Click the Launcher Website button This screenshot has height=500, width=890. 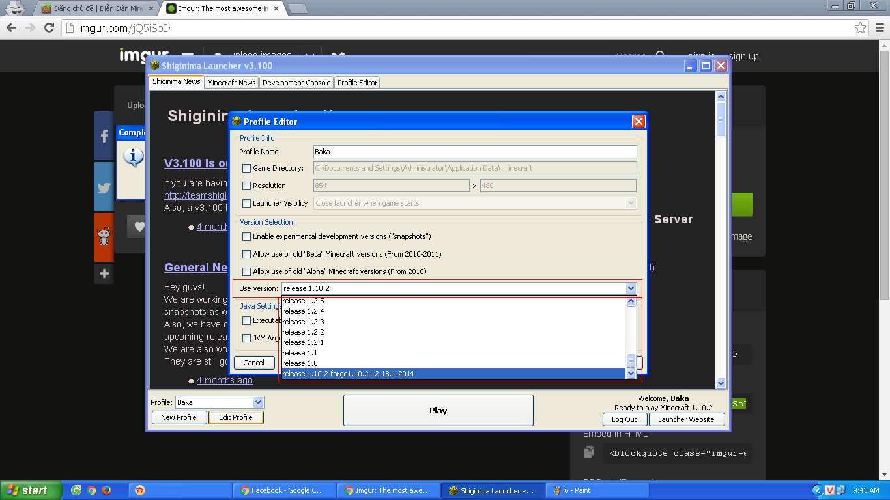[686, 419]
